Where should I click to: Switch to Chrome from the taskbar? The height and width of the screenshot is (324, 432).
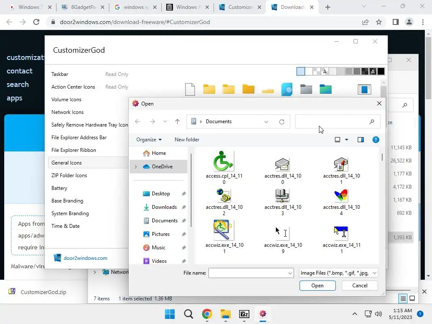(207, 314)
